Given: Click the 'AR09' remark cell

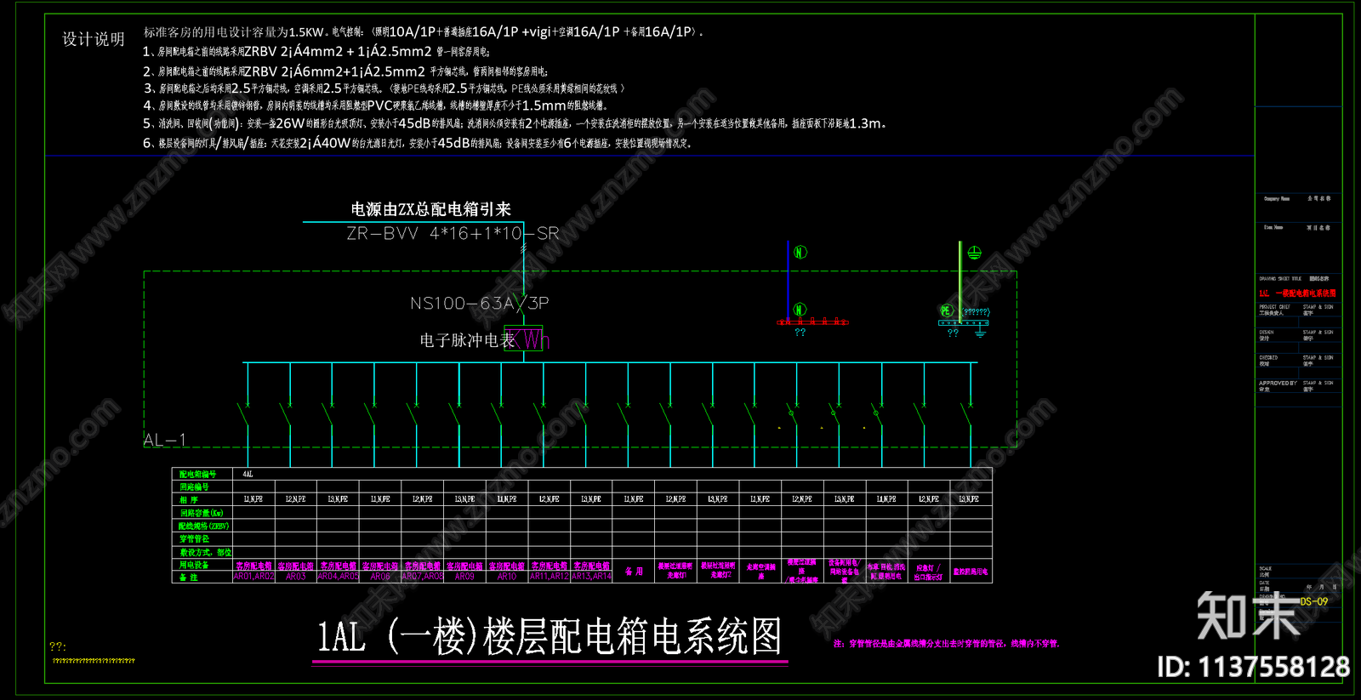Looking at the screenshot, I should coord(464,577).
